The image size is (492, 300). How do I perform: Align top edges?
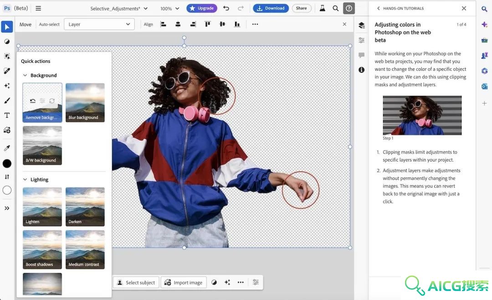pos(207,24)
